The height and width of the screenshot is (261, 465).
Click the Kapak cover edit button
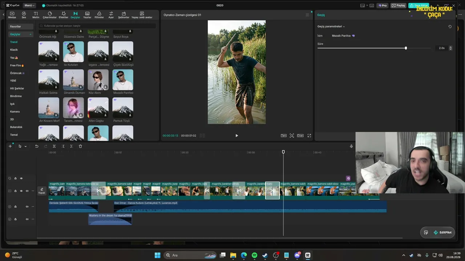click(x=42, y=191)
